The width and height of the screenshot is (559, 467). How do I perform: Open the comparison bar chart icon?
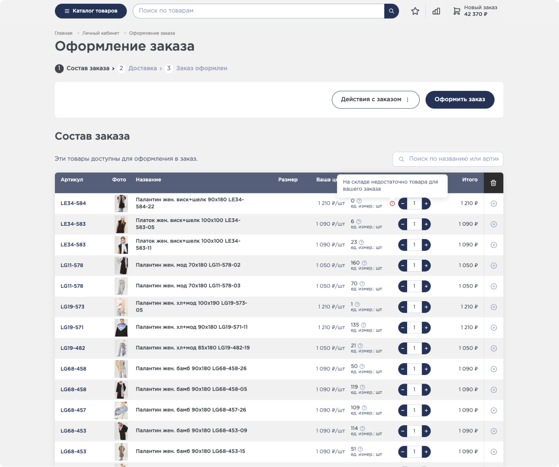click(x=436, y=11)
